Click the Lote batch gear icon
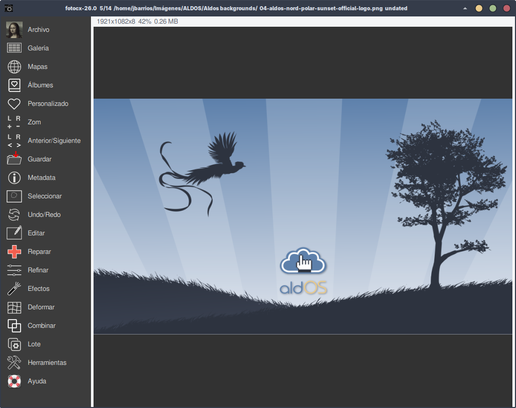The image size is (516, 408). point(14,344)
